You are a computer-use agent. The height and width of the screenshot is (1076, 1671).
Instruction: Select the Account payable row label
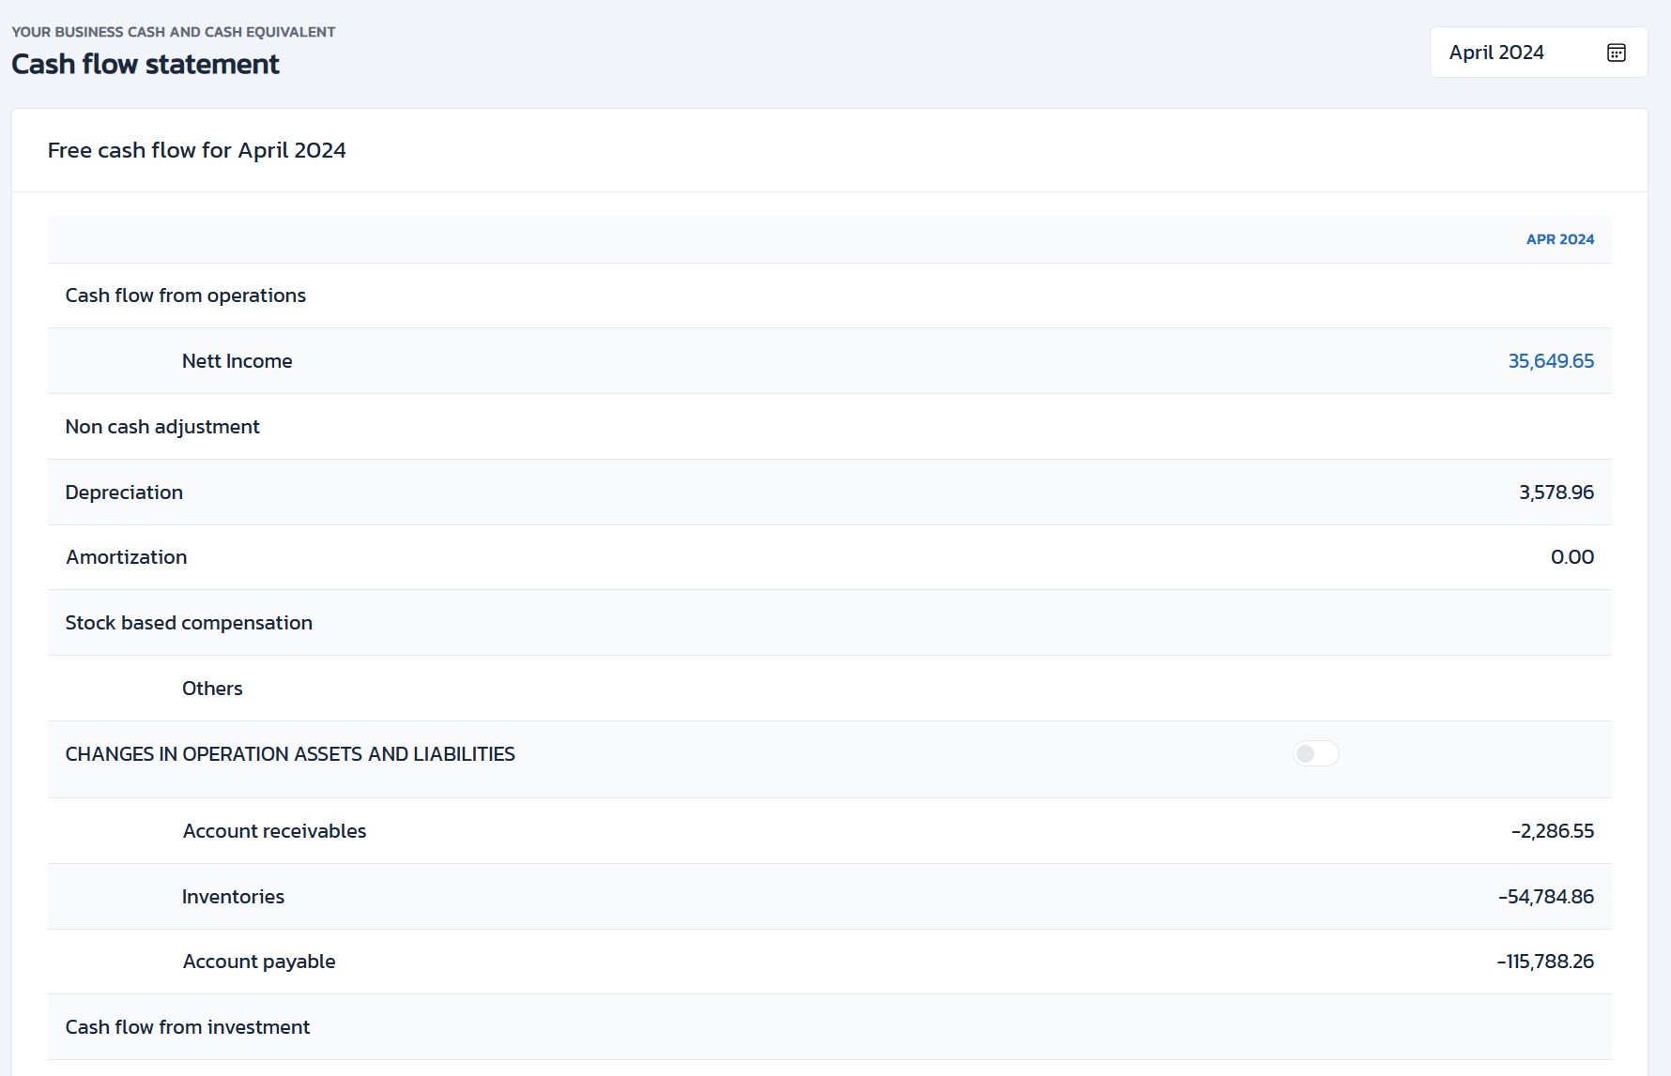259,962
